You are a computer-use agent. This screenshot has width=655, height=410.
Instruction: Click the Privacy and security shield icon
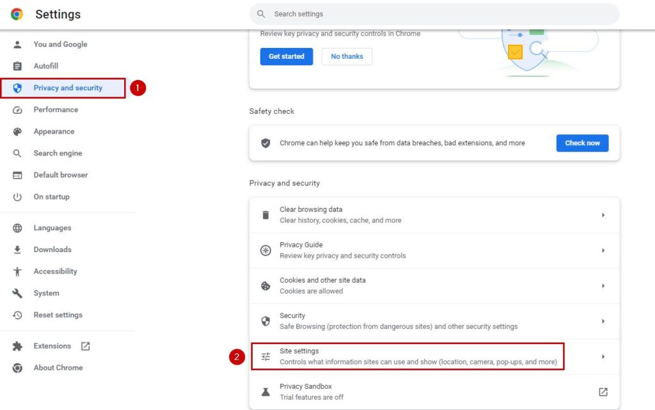[x=17, y=88]
